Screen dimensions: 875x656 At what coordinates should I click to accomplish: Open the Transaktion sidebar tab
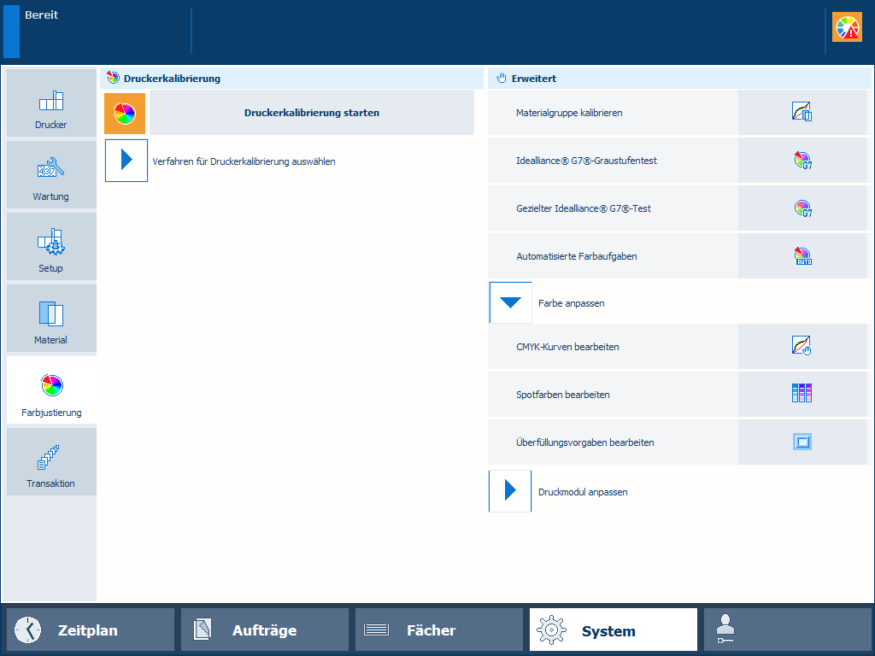[x=51, y=462]
